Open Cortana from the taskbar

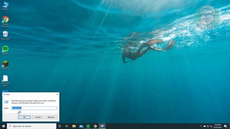(60, 126)
